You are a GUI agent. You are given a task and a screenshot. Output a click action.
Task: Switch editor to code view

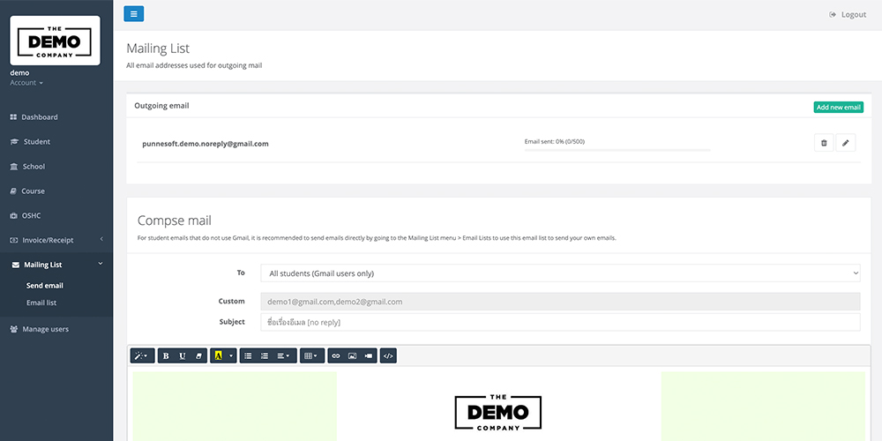coord(389,355)
